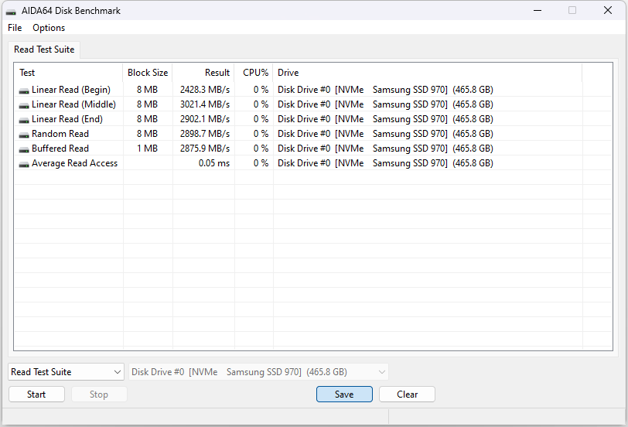Image resolution: width=628 pixels, height=427 pixels.
Task: Select the Average Read Access row text
Action: (74, 163)
